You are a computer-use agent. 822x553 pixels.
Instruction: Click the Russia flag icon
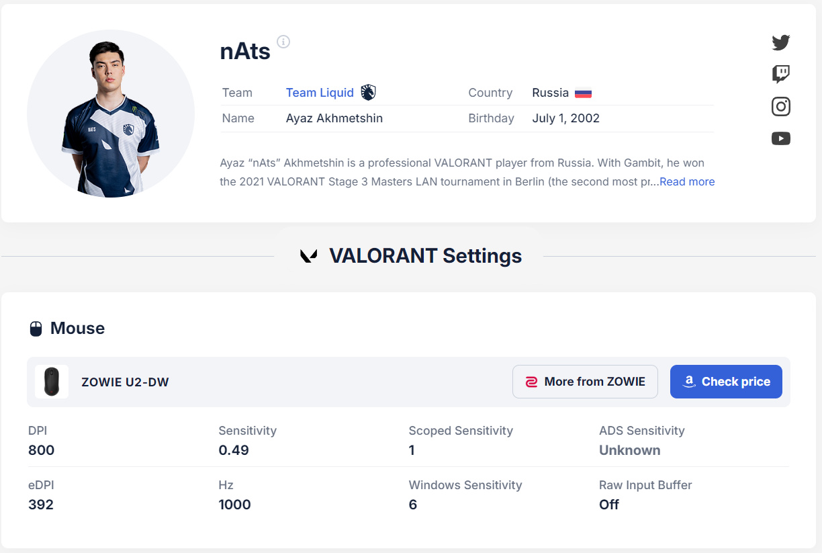[x=583, y=93]
